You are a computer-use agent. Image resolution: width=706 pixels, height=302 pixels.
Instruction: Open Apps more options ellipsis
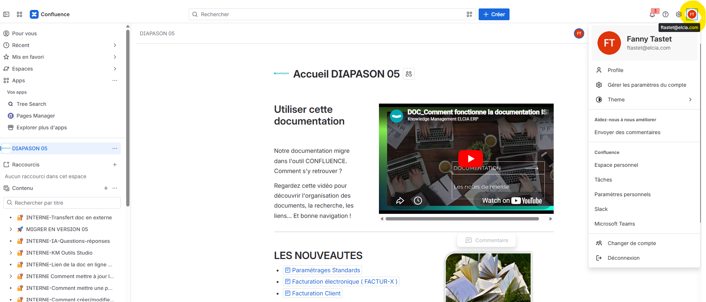[x=115, y=80]
